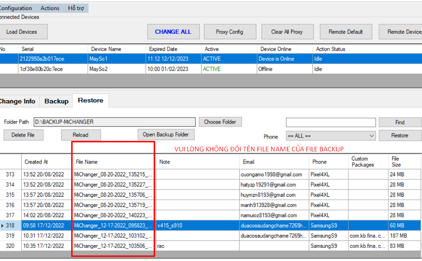This screenshot has height=261, width=422.
Task: Click the Open Backup Folder button
Action: click(166, 135)
